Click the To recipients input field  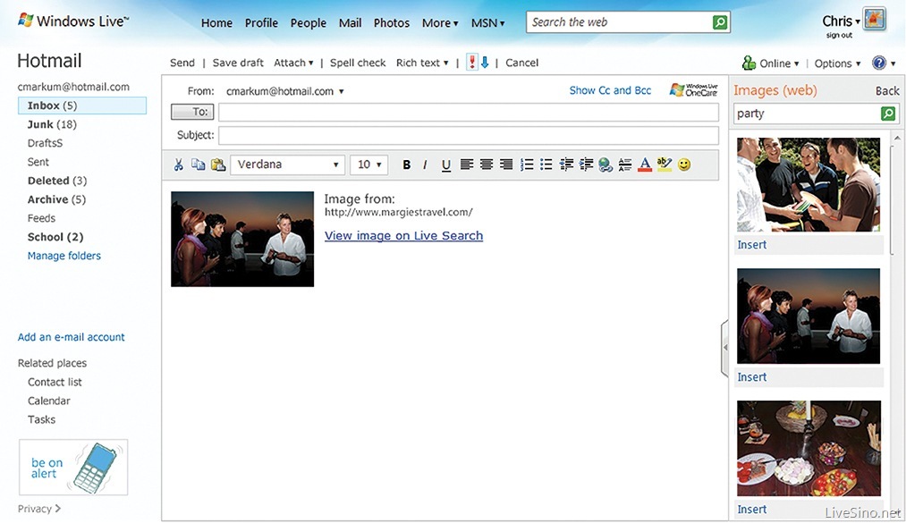click(x=469, y=112)
